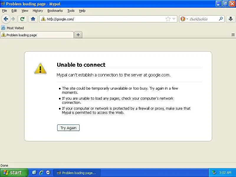Open the File menu
236x177 pixels.
[4, 11]
